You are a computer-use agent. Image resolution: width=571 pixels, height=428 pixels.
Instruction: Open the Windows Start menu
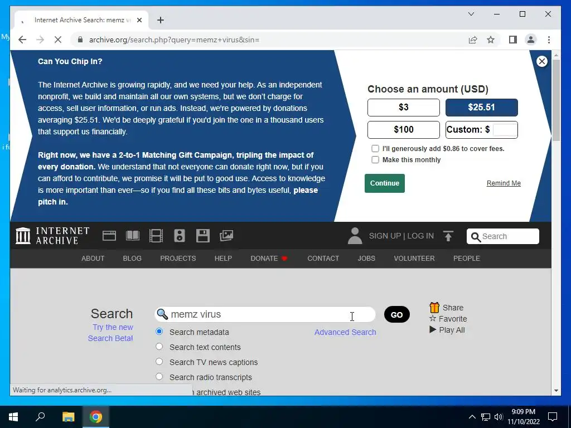click(x=13, y=417)
